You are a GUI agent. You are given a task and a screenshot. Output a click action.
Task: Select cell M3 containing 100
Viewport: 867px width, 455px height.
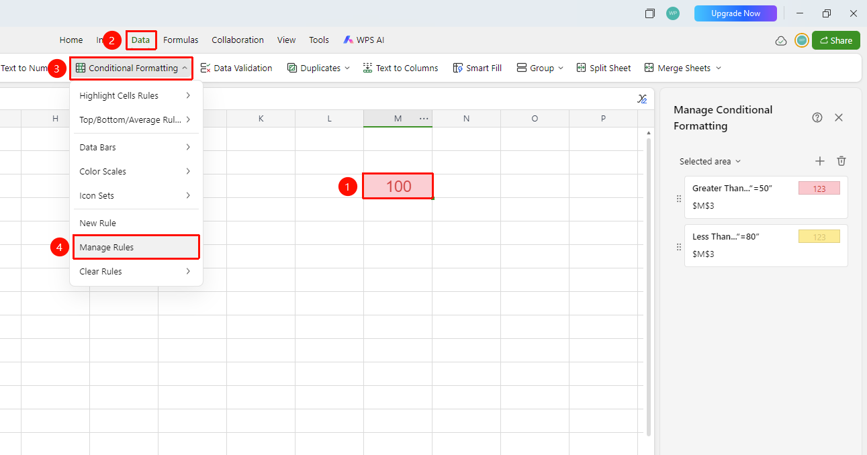tap(398, 186)
